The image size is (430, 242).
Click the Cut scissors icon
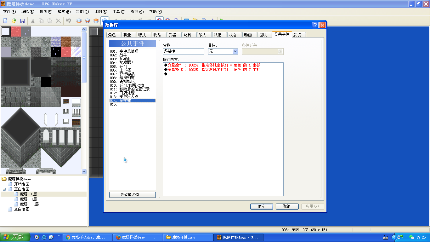click(32, 21)
